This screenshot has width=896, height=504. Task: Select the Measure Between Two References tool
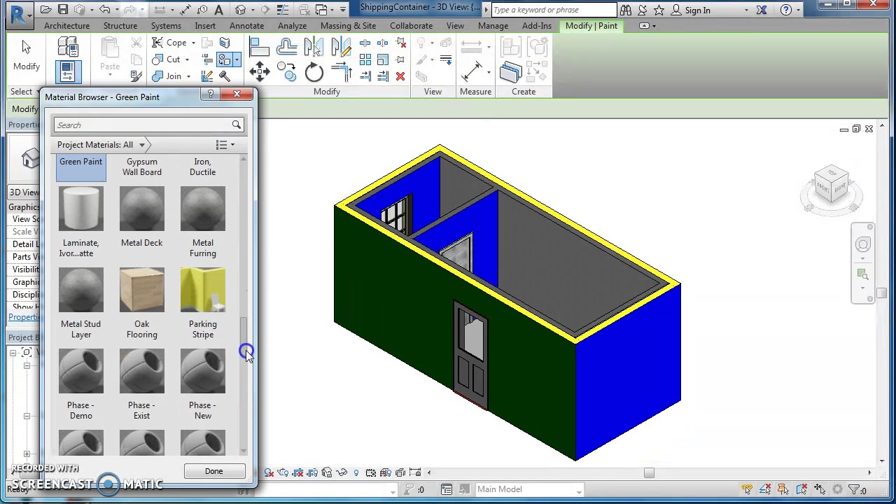(471, 71)
